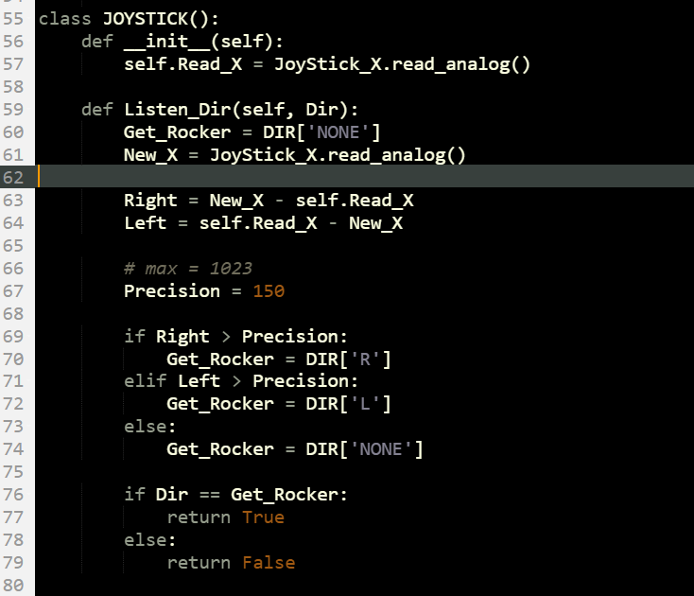Click the orange 'True' return value
This screenshot has height=596, width=694.
pos(263,517)
